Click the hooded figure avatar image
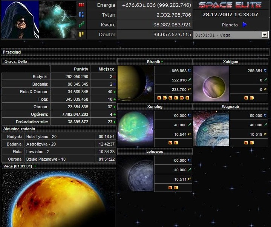Viewport: 271px width, 227px height. pyautogui.click(x=20, y=20)
